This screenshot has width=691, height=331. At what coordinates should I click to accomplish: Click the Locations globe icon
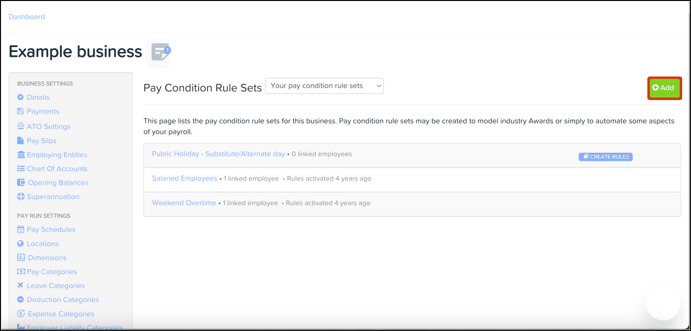pyautogui.click(x=21, y=244)
